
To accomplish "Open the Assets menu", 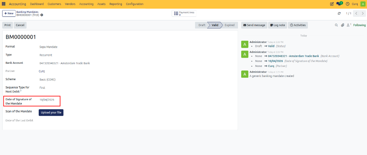I will (101, 4).
